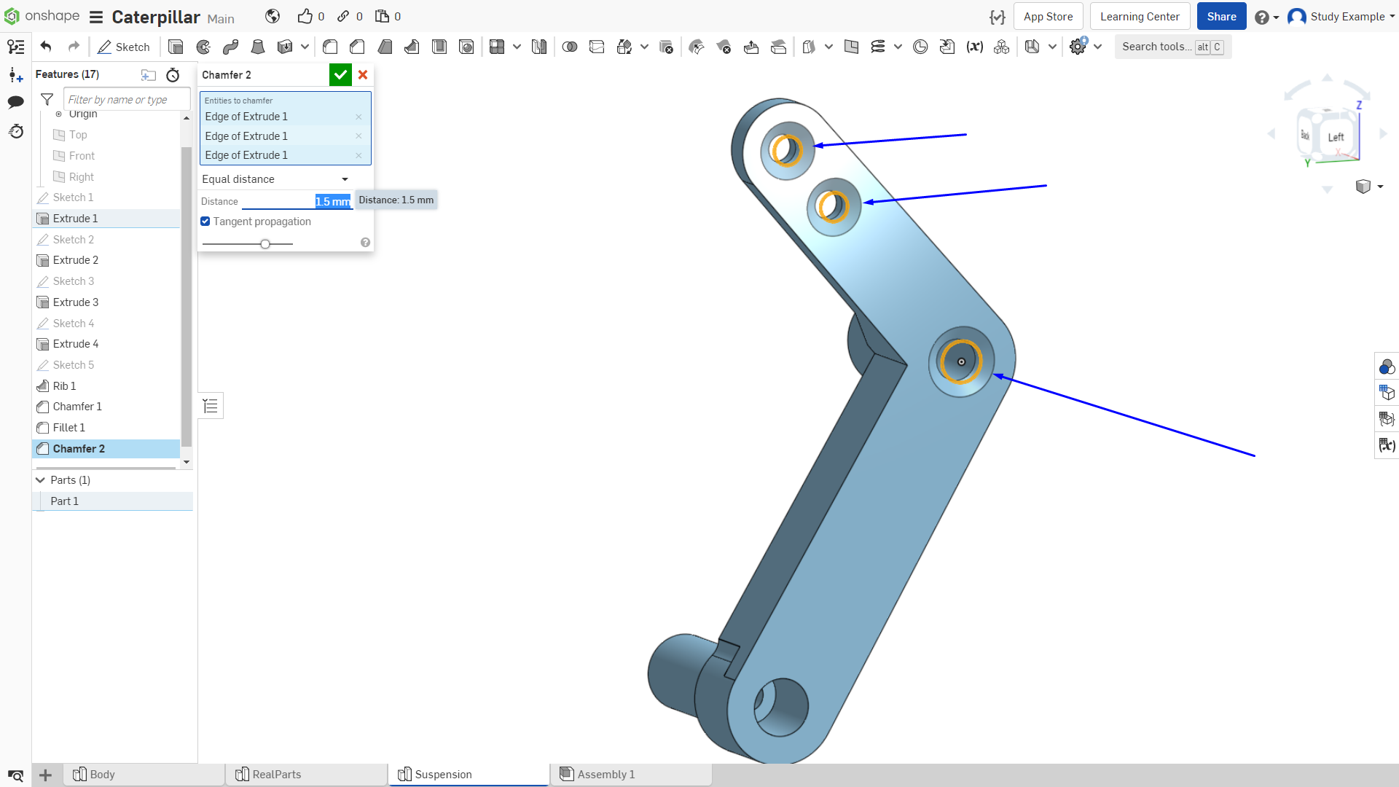Select Extrude 3 in the feature list
The height and width of the screenshot is (787, 1399).
click(106, 302)
